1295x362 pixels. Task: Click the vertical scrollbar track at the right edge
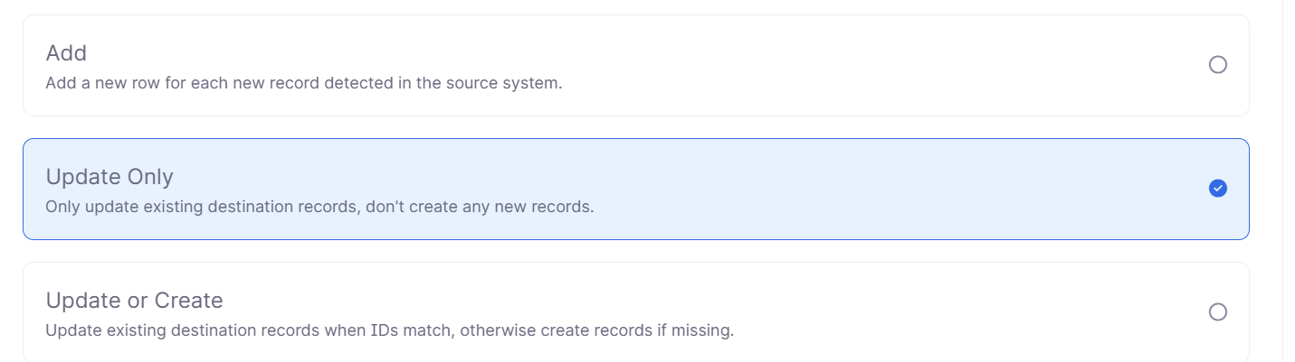[1289, 181]
